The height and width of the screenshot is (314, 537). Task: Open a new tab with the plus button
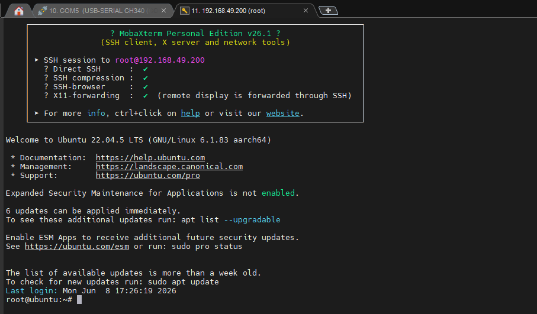pos(328,11)
